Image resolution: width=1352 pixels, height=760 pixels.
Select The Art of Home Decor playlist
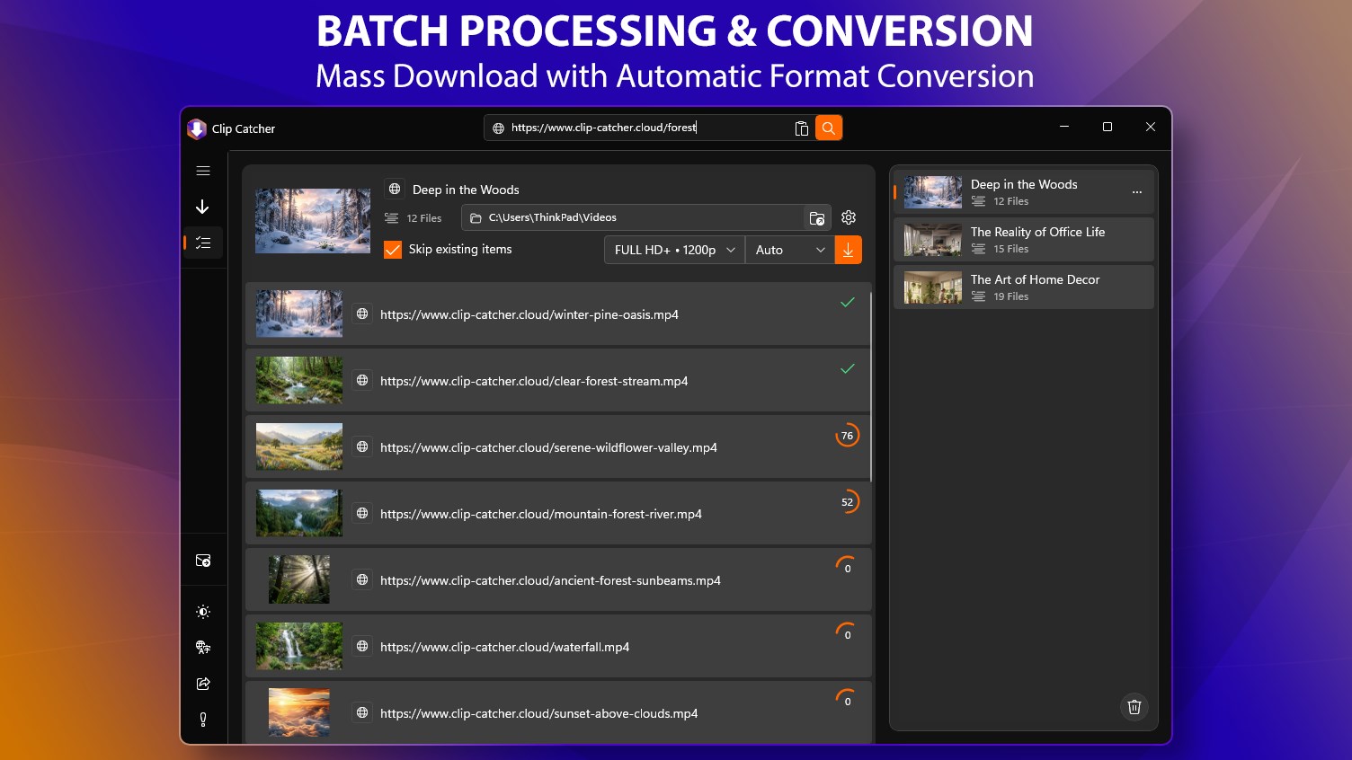[x=1024, y=287]
